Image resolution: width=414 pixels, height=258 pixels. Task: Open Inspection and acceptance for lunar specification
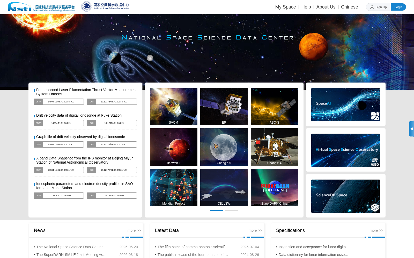tap(314, 247)
